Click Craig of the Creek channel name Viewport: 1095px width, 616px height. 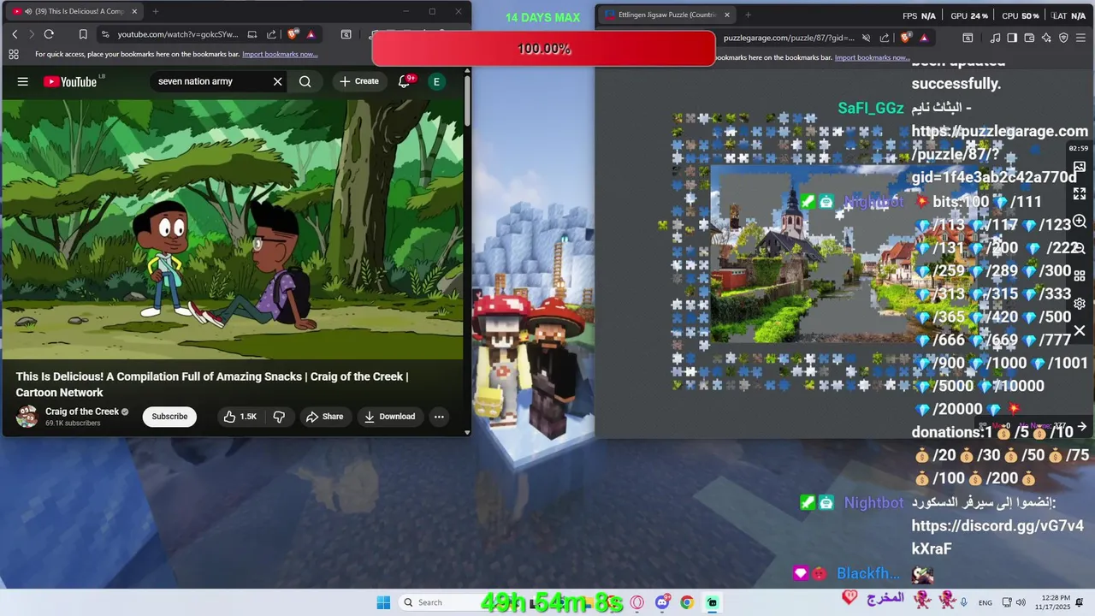tap(82, 412)
